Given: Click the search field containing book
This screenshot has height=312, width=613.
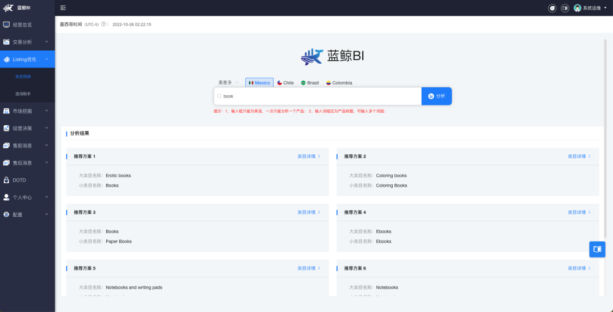Looking at the screenshot, I should 317,96.
